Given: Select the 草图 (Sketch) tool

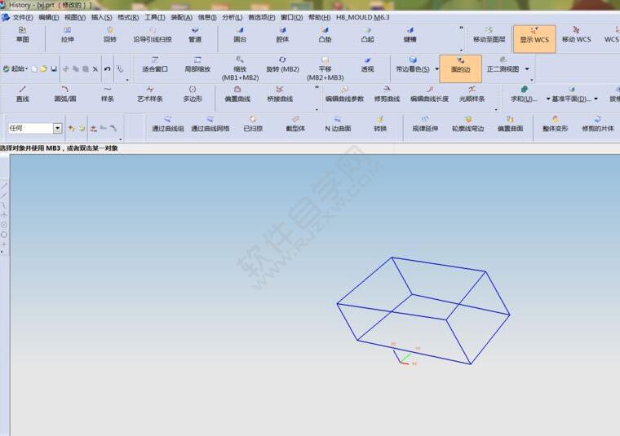Looking at the screenshot, I should coord(23,35).
